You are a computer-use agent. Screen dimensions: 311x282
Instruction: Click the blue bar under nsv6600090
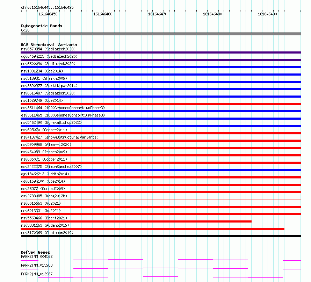pyautogui.click(x=161, y=67)
